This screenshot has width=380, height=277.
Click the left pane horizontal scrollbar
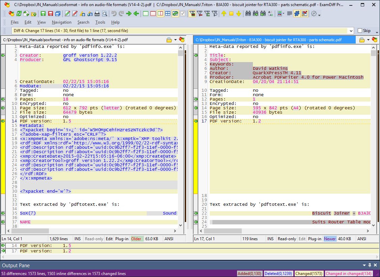91,231
